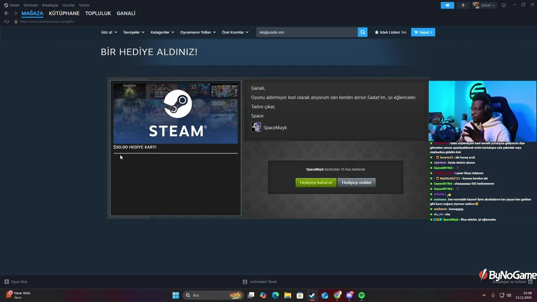Click the microphone tray icon
The image size is (537, 302).
point(493,295)
